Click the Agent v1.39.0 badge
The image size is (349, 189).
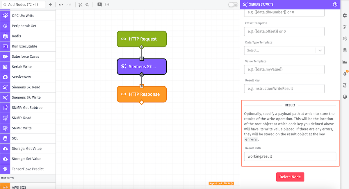tap(221, 183)
